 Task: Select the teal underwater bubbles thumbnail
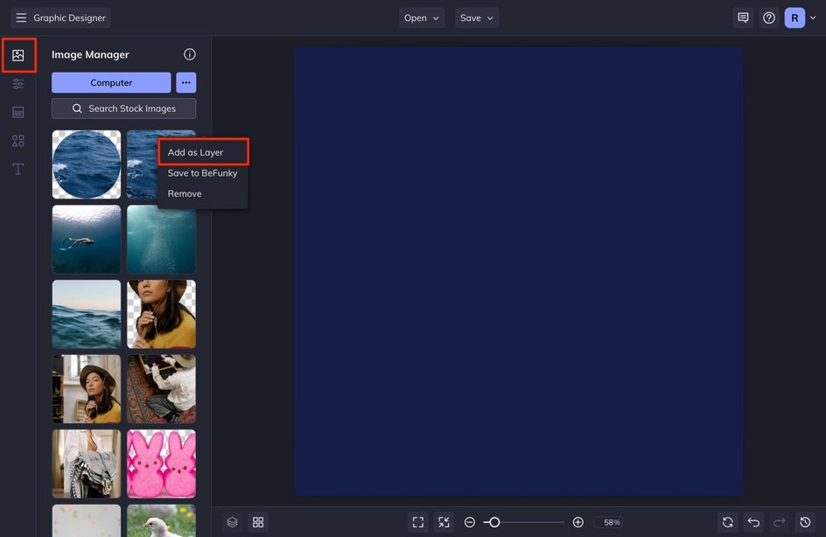pos(161,239)
